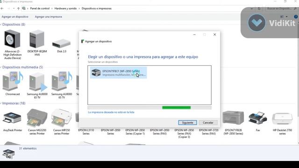Go back with the navigation arrow

pyautogui.click(x=2, y=8)
